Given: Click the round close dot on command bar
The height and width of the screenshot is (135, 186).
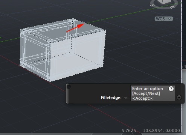Looking at the screenshot, I should [x=69, y=87].
